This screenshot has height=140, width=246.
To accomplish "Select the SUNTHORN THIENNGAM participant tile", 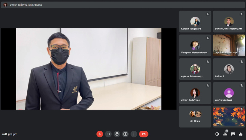I will pyautogui.click(x=229, y=22).
